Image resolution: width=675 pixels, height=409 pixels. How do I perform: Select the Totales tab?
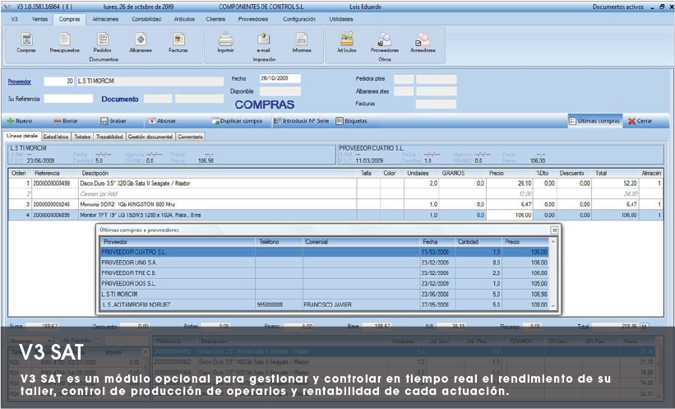(x=81, y=137)
